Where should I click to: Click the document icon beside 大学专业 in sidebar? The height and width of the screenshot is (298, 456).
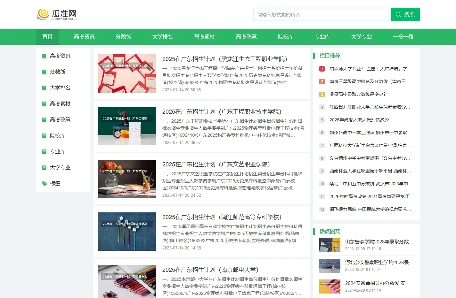pos(45,168)
